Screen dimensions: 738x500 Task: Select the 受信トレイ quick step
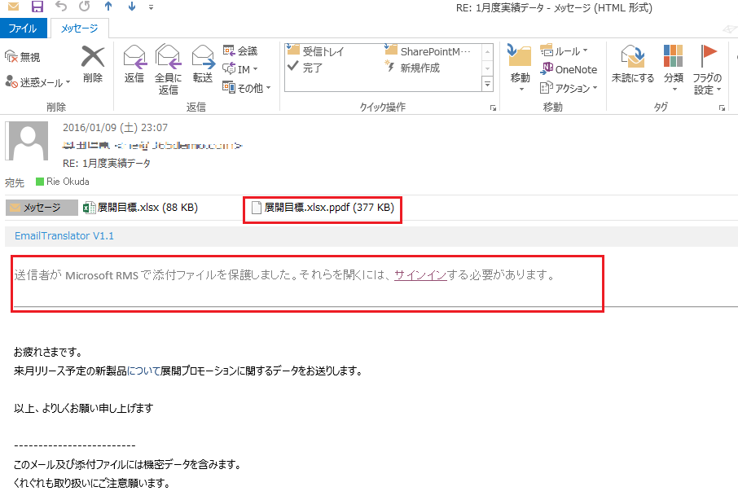316,51
